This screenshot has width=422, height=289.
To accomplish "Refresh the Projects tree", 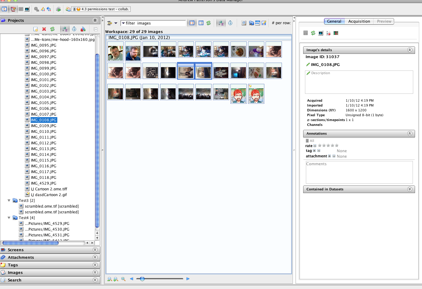I will pyautogui.click(x=52, y=29).
